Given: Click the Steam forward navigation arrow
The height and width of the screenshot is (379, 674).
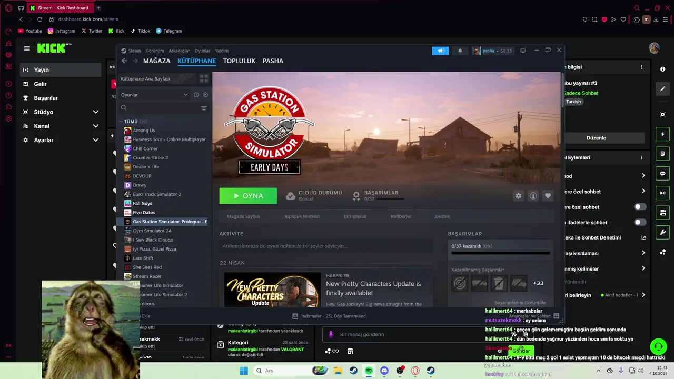Looking at the screenshot, I should click(135, 61).
